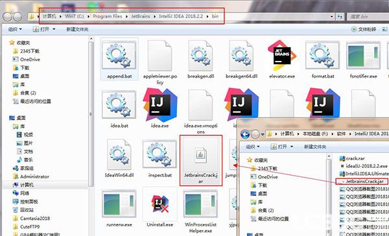Click Win7 (C:) in the address path
Viewport: 389px width, 236px height.
click(75, 16)
